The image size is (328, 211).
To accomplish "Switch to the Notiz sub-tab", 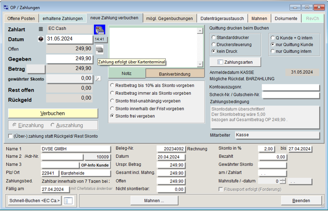I will point(126,73).
